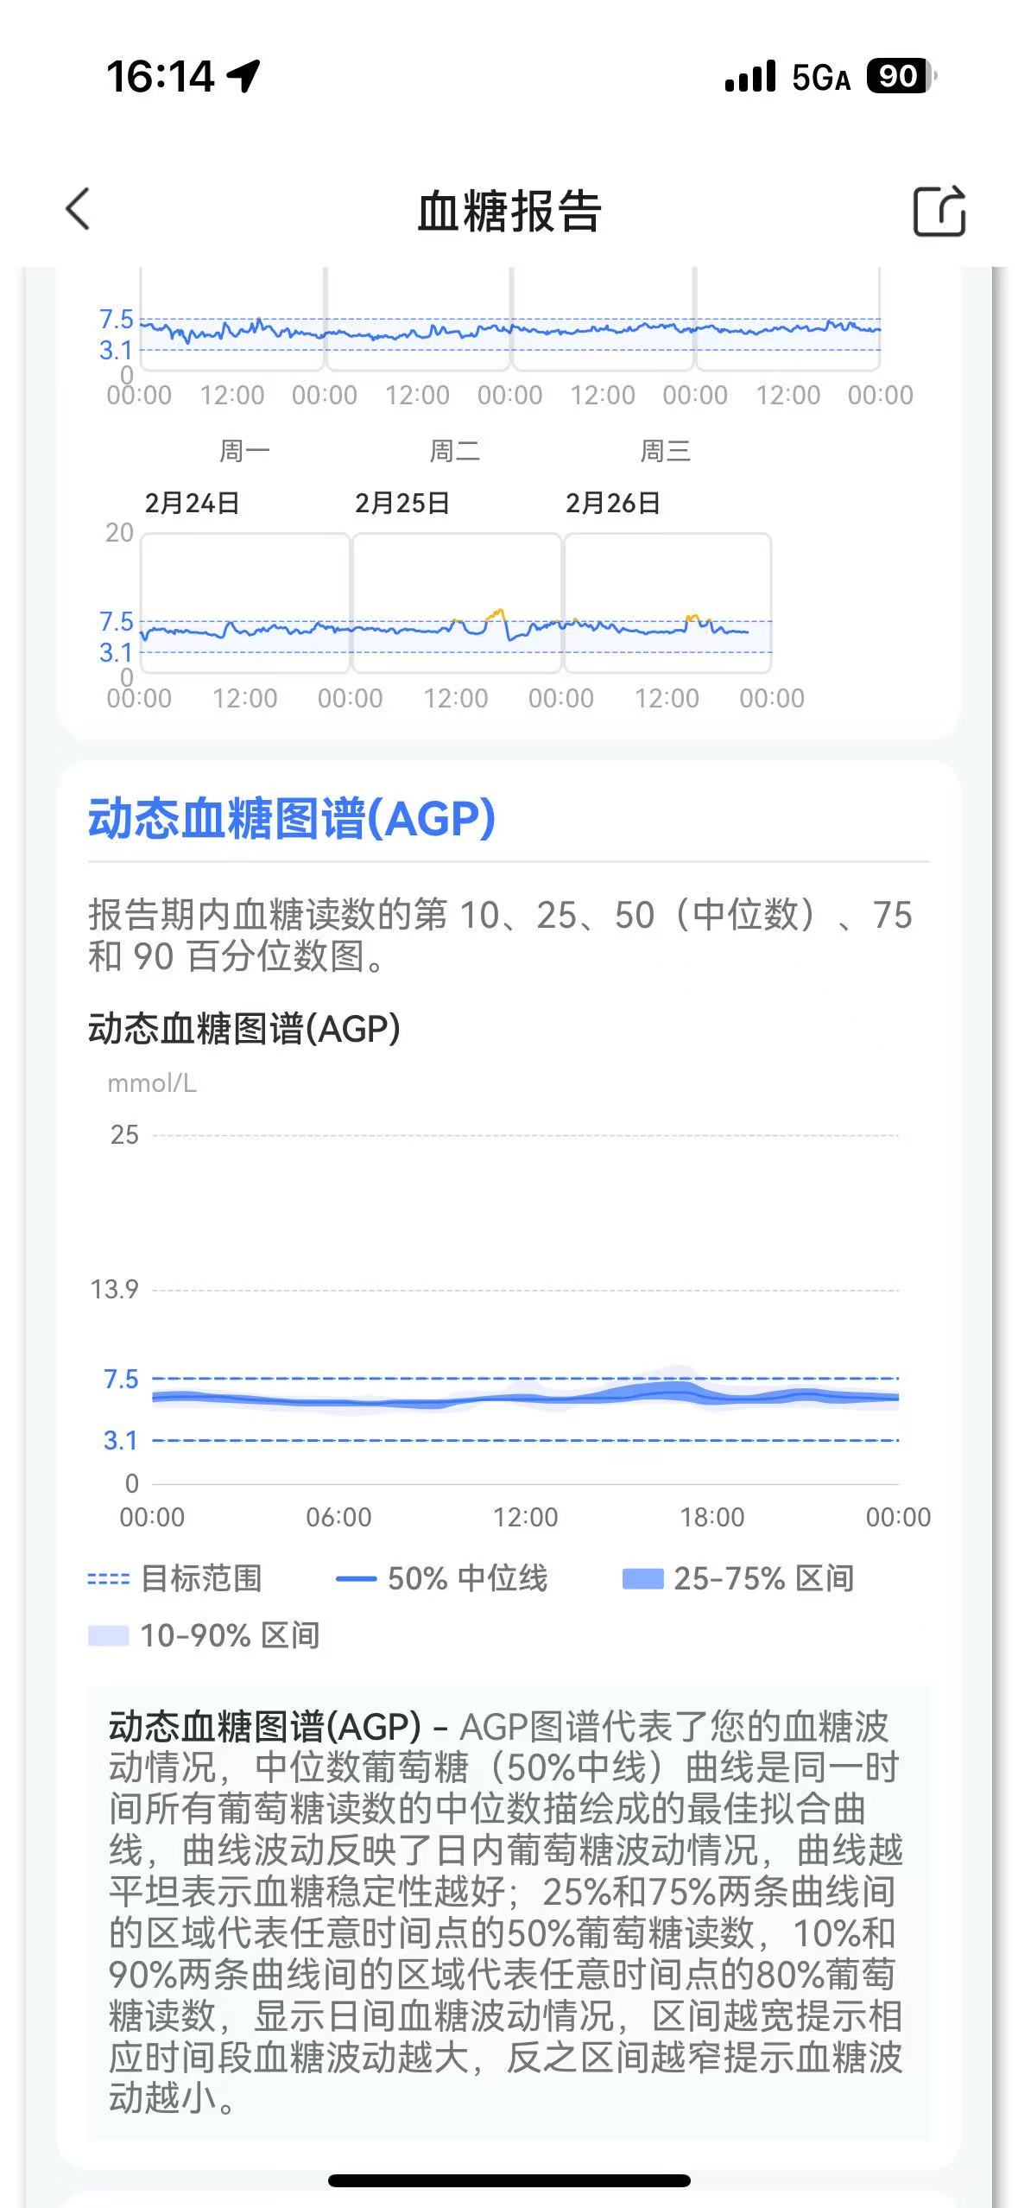Screen dimensions: 1018x2208
Task: Tap the 5GA network indicator
Action: pyautogui.click(x=820, y=78)
